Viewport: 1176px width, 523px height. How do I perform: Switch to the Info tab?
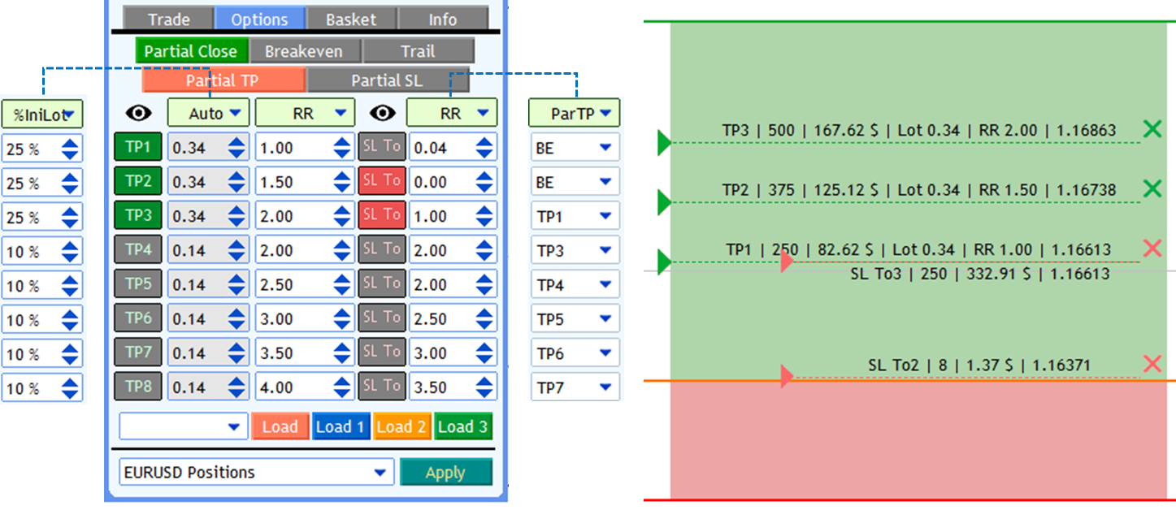click(x=444, y=19)
